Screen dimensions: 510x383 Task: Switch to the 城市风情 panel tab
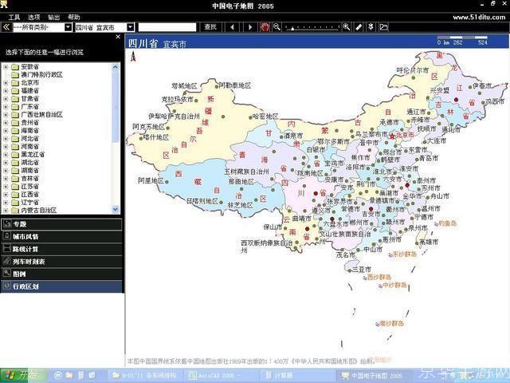[61, 236]
